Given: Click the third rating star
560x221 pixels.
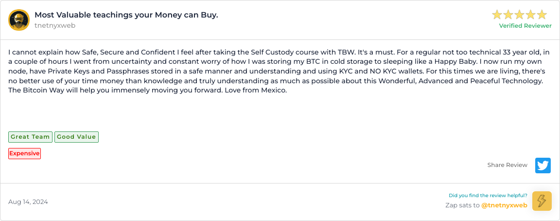Looking at the screenshot, I should [519, 15].
